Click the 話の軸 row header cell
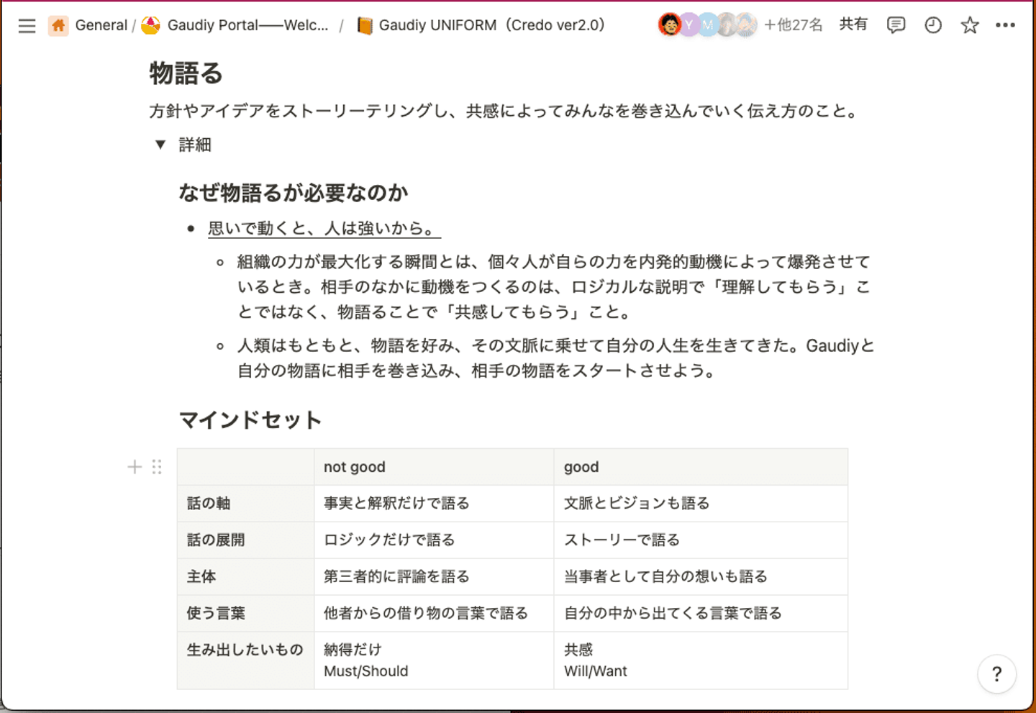The height and width of the screenshot is (713, 1036). (245, 504)
